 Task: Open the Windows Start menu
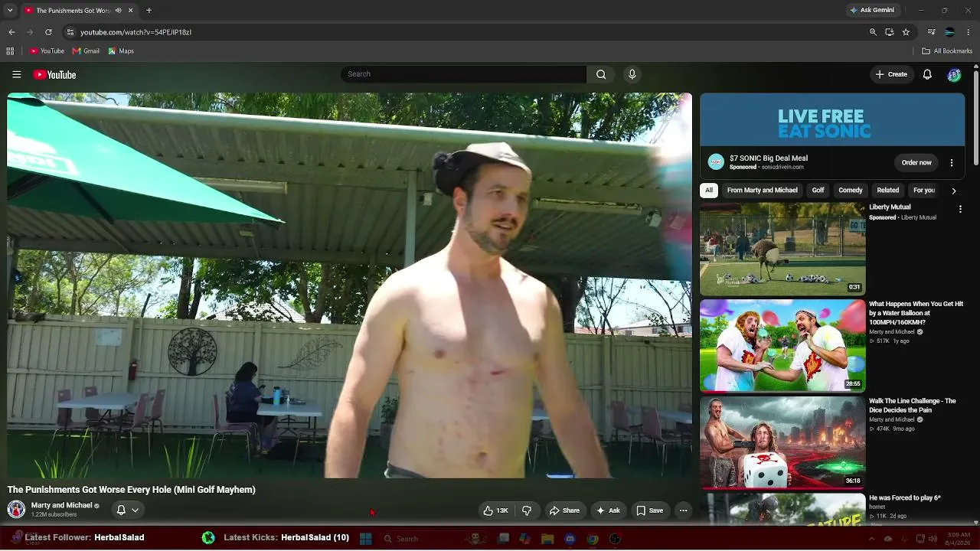tap(365, 539)
